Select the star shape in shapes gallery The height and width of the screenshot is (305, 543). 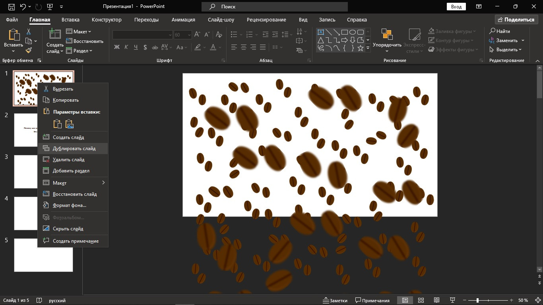point(360,48)
